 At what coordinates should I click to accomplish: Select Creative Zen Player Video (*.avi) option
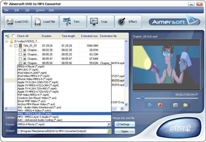[64, 98]
